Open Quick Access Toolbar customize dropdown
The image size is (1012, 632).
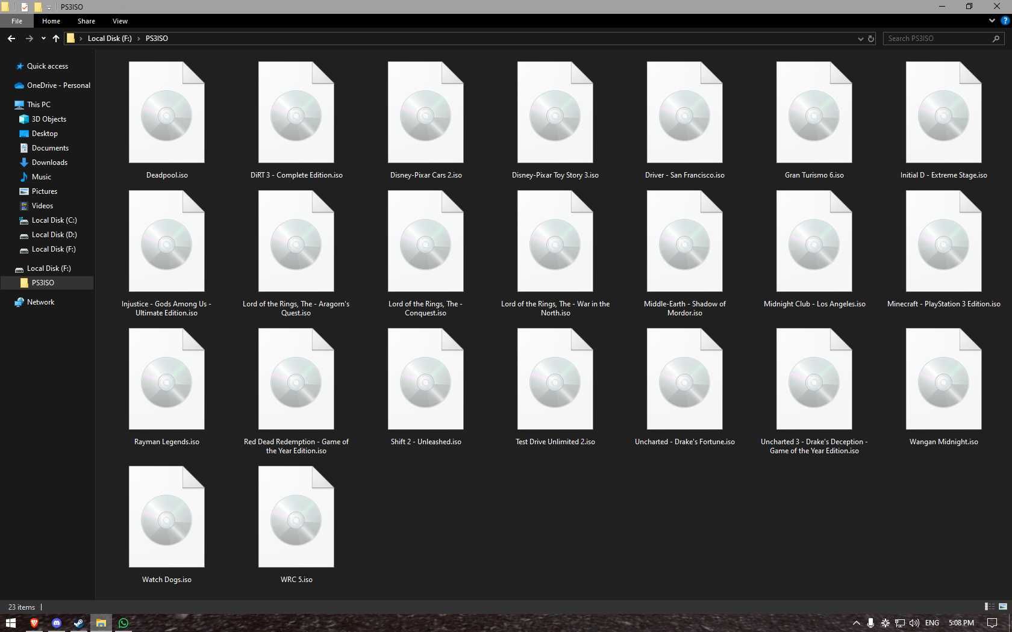pos(49,7)
